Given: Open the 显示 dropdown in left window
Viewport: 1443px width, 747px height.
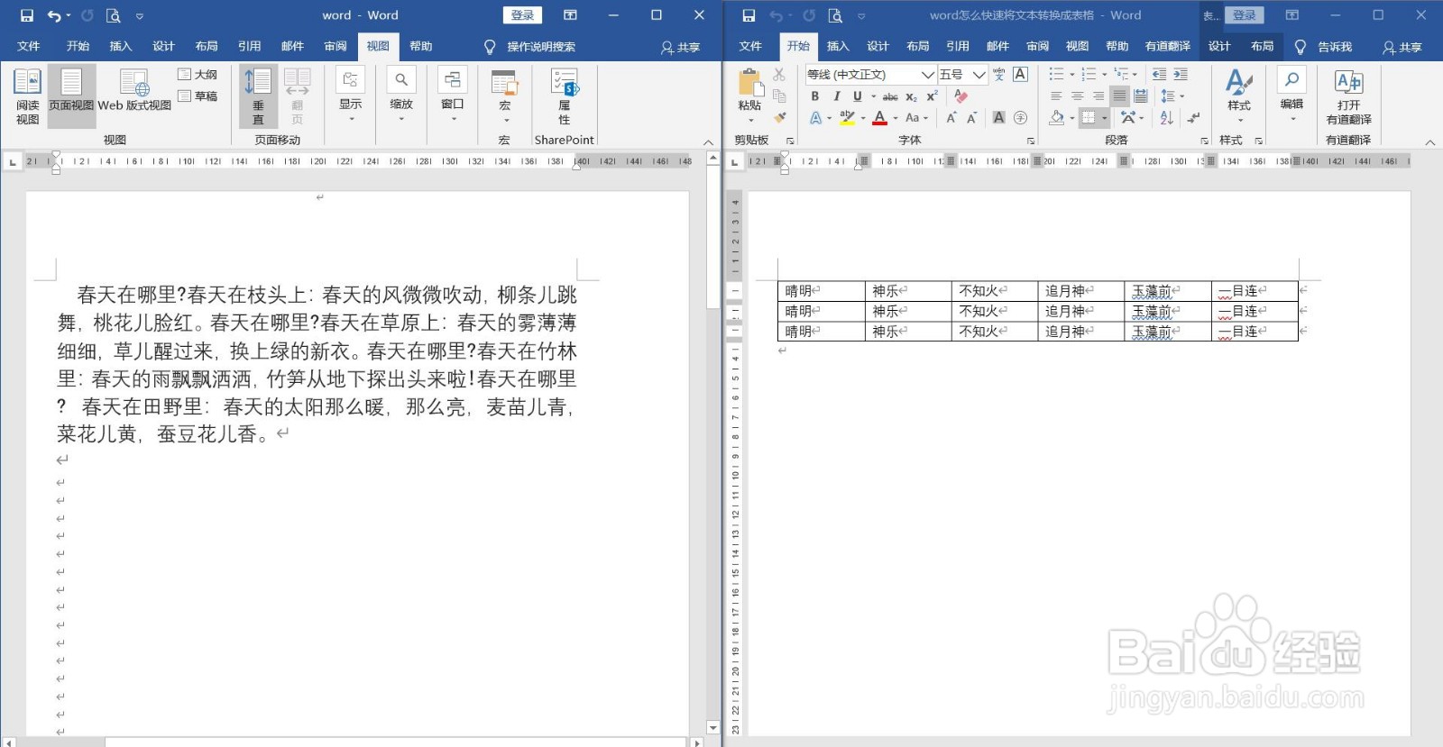Looking at the screenshot, I should pos(350,95).
